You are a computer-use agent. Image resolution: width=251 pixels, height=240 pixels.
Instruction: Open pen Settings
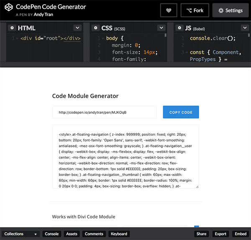click(x=230, y=10)
